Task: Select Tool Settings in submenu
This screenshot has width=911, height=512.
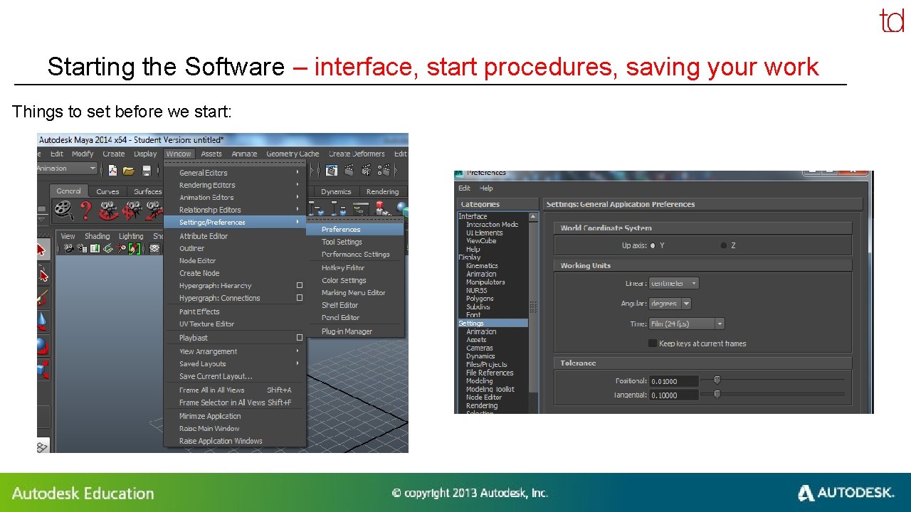Action: pyautogui.click(x=356, y=242)
